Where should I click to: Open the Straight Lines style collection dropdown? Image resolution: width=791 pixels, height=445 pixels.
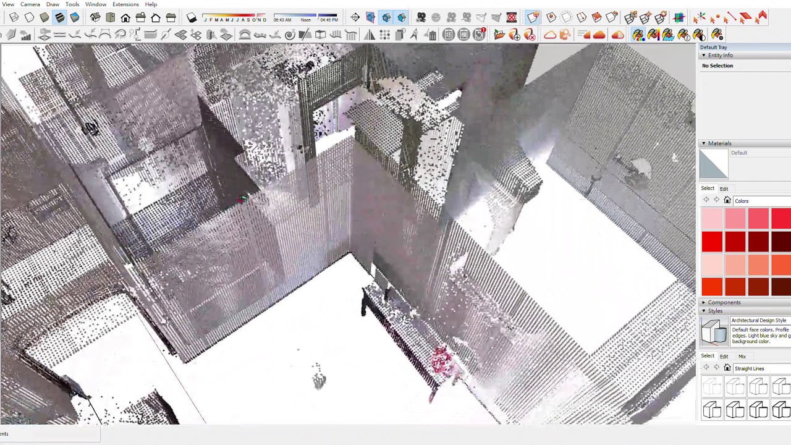pyautogui.click(x=762, y=369)
